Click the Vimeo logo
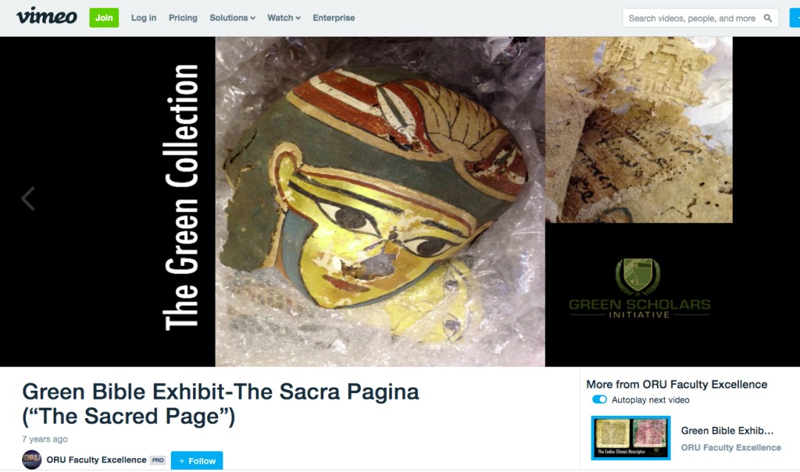 pos(46,16)
